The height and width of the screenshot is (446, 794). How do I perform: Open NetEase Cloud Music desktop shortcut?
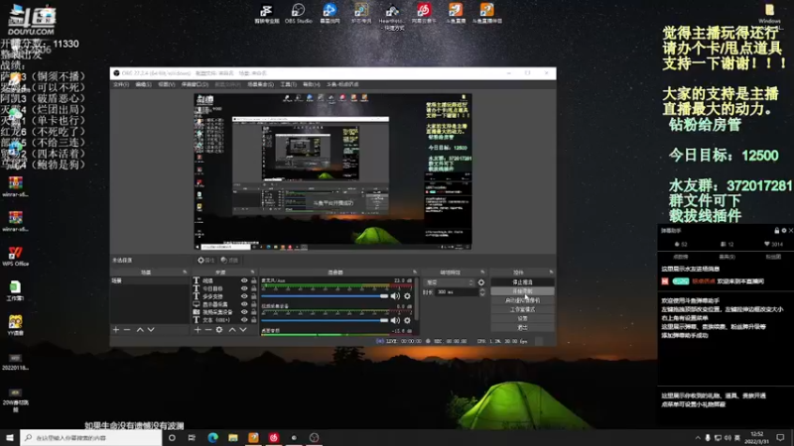(x=424, y=13)
